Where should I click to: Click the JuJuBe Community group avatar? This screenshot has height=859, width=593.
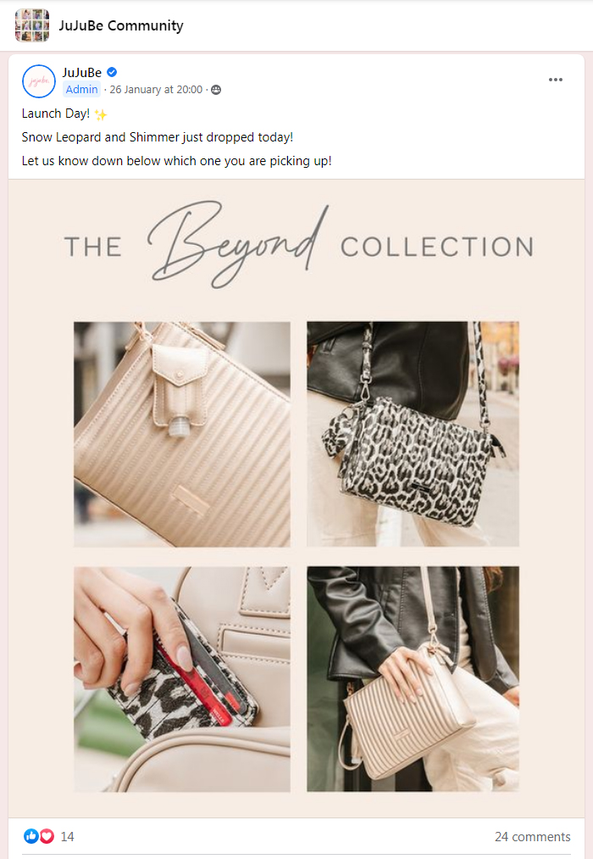coord(32,25)
